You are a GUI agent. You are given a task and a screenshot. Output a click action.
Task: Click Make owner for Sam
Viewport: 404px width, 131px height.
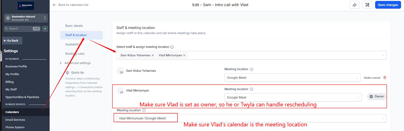click(372, 78)
